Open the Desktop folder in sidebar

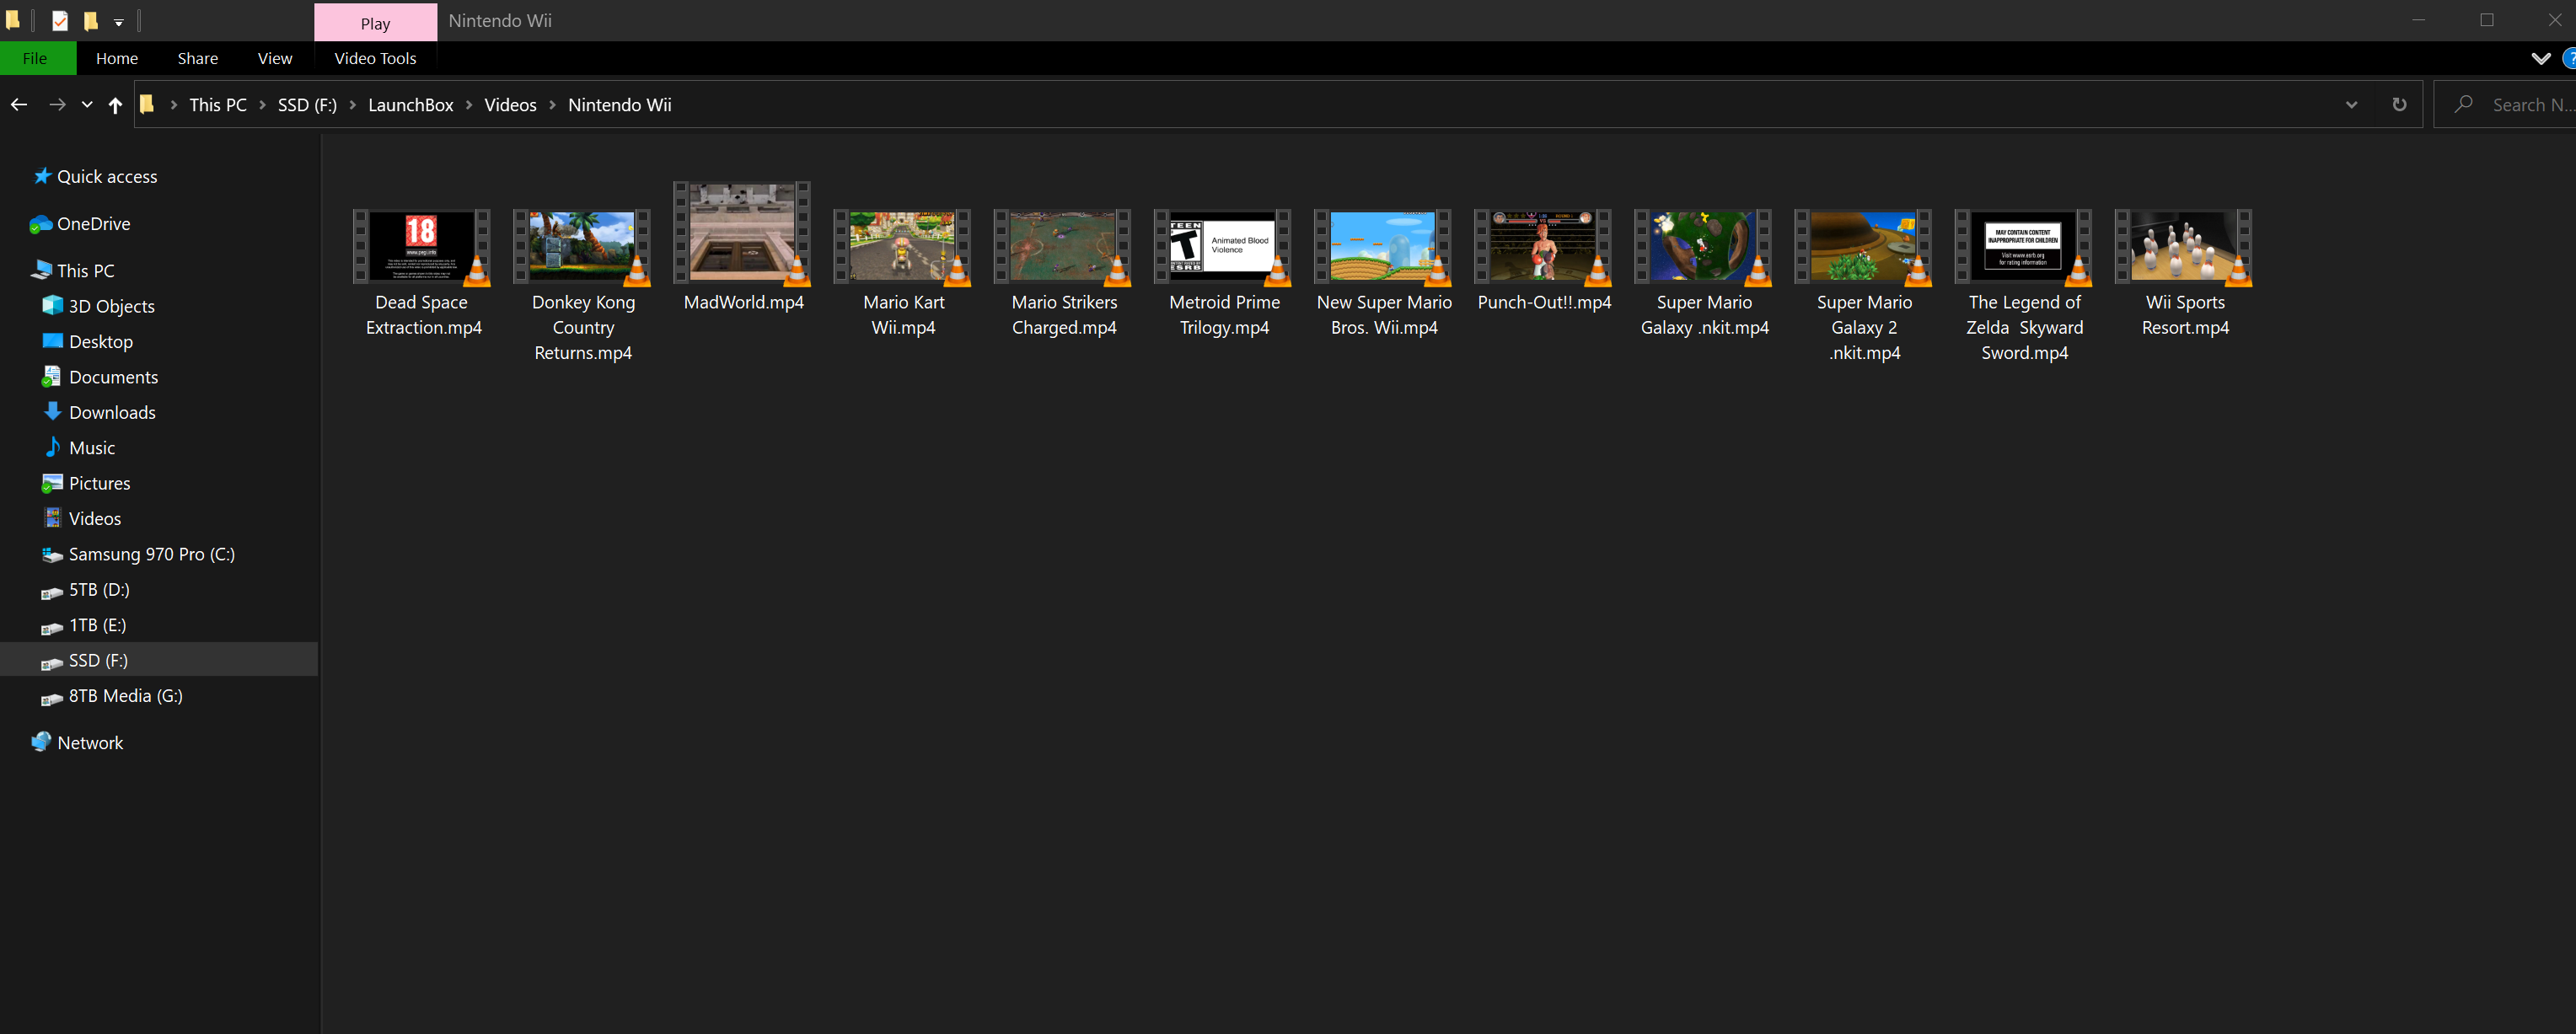pyautogui.click(x=88, y=342)
